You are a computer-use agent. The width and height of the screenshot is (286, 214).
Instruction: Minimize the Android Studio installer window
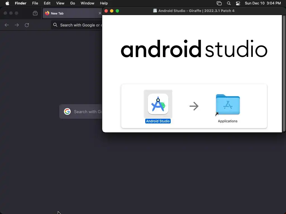tap(112, 11)
